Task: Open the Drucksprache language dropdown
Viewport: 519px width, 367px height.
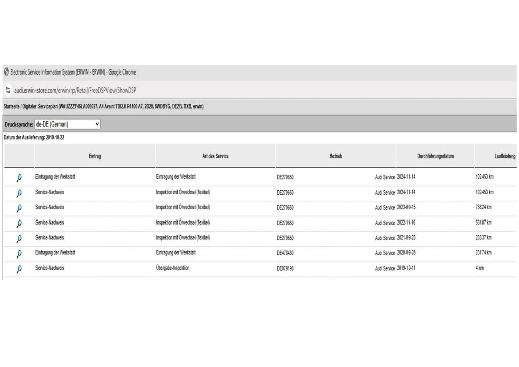Action: (x=67, y=124)
